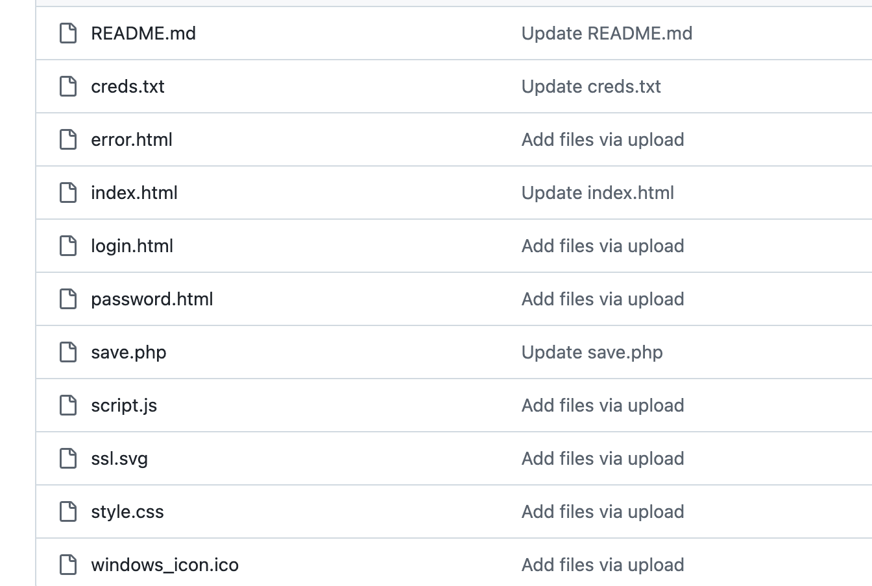872x586 pixels.
Task: Click the file icon next to index.html
Action: pos(68,193)
